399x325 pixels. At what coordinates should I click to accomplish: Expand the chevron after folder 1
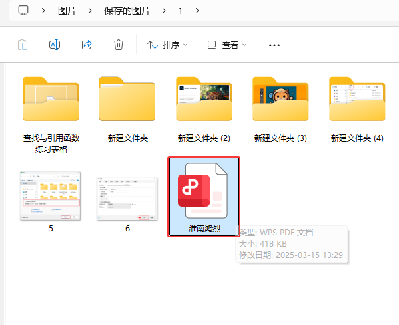pyautogui.click(x=197, y=11)
